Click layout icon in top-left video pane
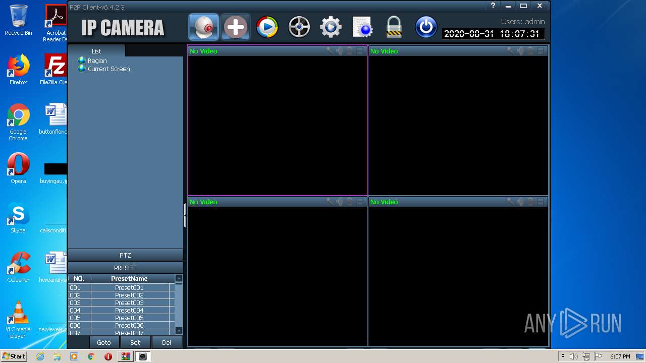The width and height of the screenshot is (646, 363). [x=360, y=51]
